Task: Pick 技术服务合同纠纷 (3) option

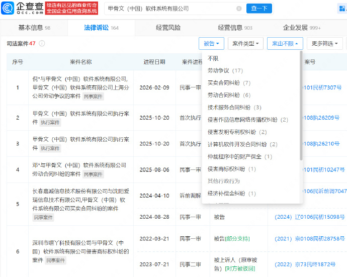Action: 234,107
